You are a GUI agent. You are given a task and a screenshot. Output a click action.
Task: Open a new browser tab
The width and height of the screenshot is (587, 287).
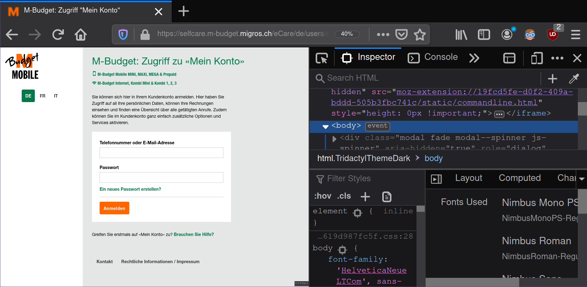pos(183,11)
